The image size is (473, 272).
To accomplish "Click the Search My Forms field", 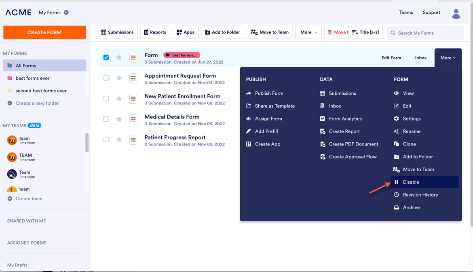I will coord(429,33).
